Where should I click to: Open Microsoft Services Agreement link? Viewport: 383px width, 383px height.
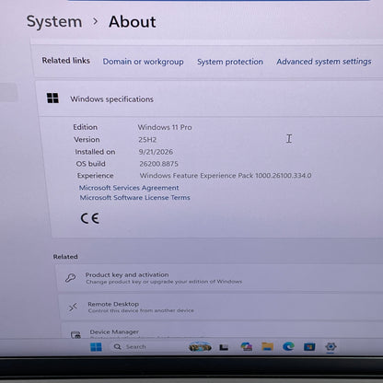click(129, 188)
